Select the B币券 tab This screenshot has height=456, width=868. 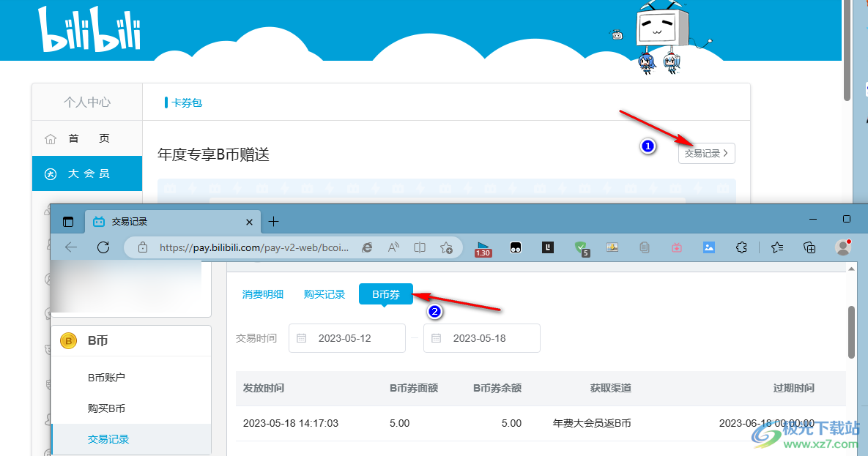pyautogui.click(x=386, y=294)
